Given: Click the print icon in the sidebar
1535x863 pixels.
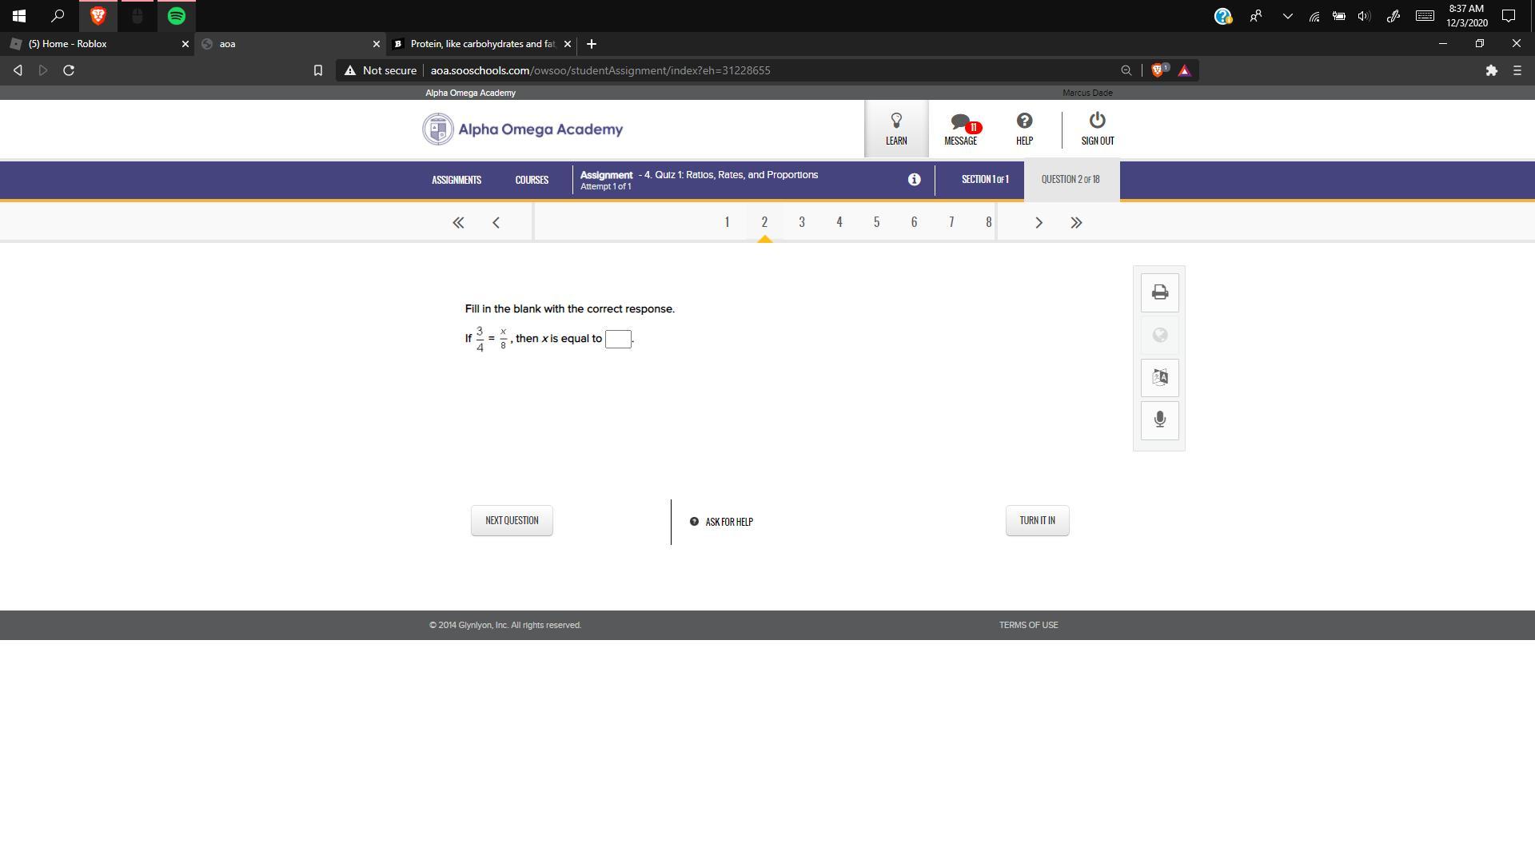Looking at the screenshot, I should tap(1159, 292).
